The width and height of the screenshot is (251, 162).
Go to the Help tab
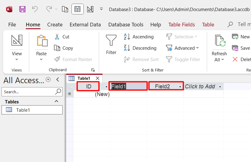(x=156, y=25)
